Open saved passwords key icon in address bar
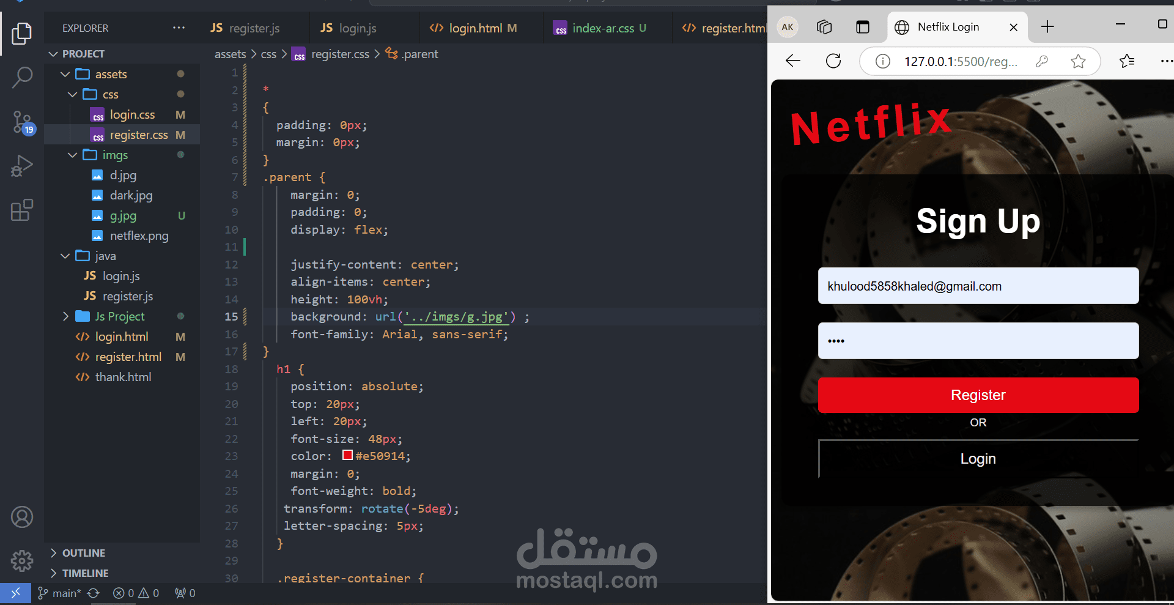This screenshot has height=605, width=1174. pyautogui.click(x=1042, y=61)
